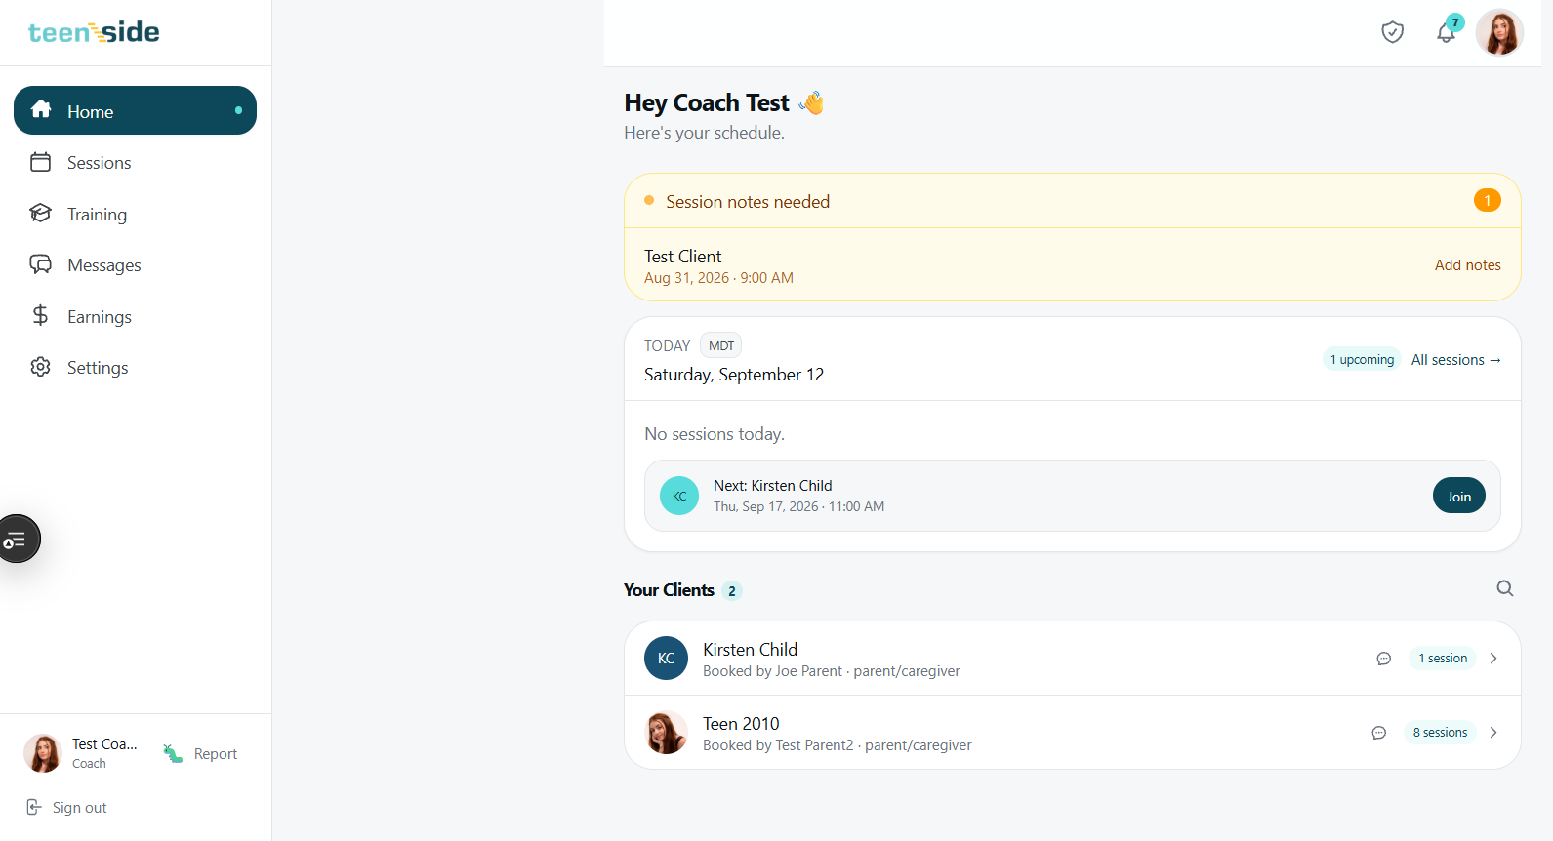Viewport: 1553px width, 841px height.
Task: Click the Saturday, September 12 date
Action: point(734,375)
